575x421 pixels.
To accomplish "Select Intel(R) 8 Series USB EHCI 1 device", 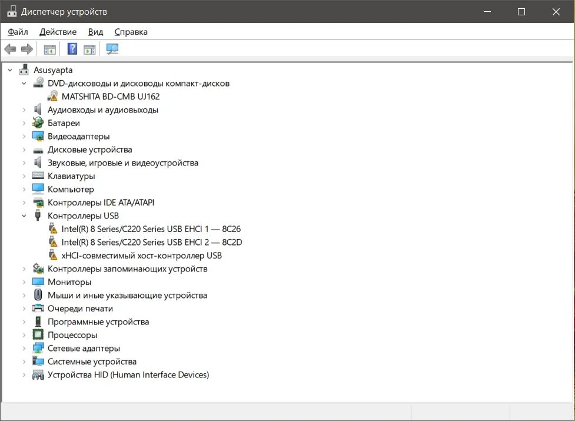I will 147,228.
